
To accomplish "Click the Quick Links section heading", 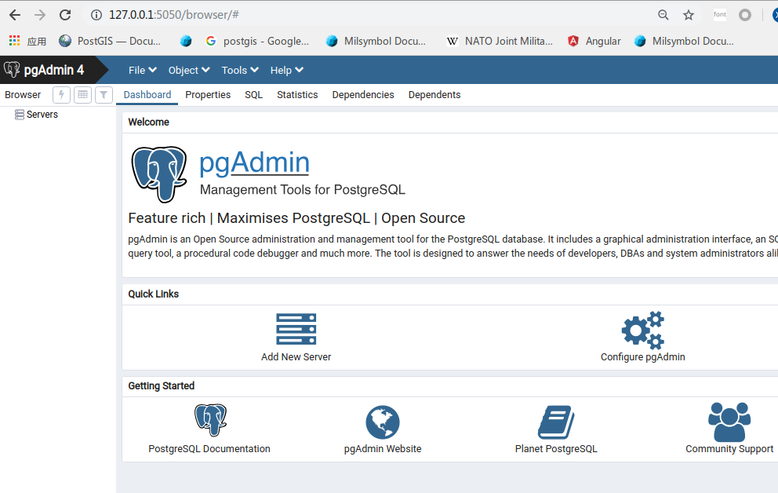I will 153,294.
